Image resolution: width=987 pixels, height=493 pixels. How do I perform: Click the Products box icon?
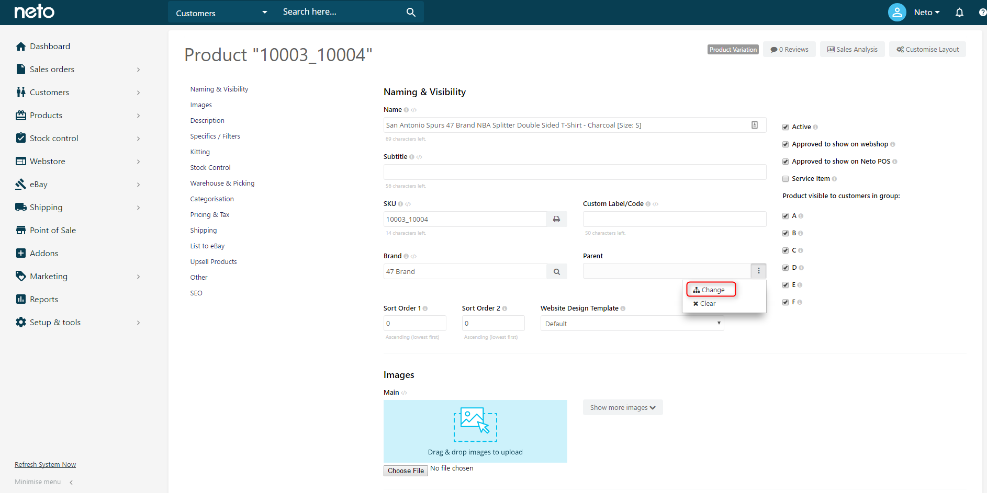21,115
